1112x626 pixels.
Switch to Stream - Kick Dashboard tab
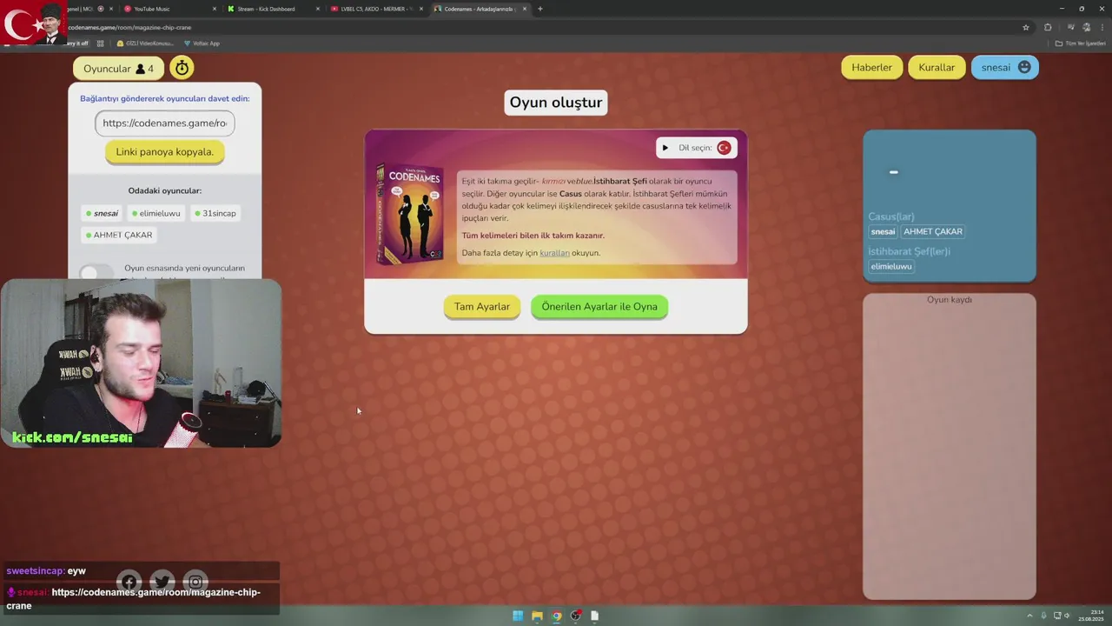pyautogui.click(x=272, y=9)
